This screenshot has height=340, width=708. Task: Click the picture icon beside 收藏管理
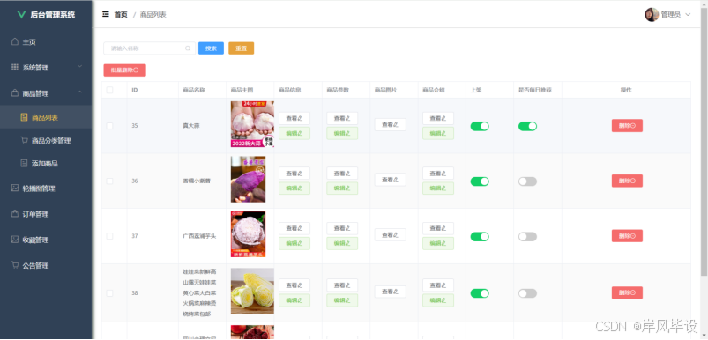15,240
